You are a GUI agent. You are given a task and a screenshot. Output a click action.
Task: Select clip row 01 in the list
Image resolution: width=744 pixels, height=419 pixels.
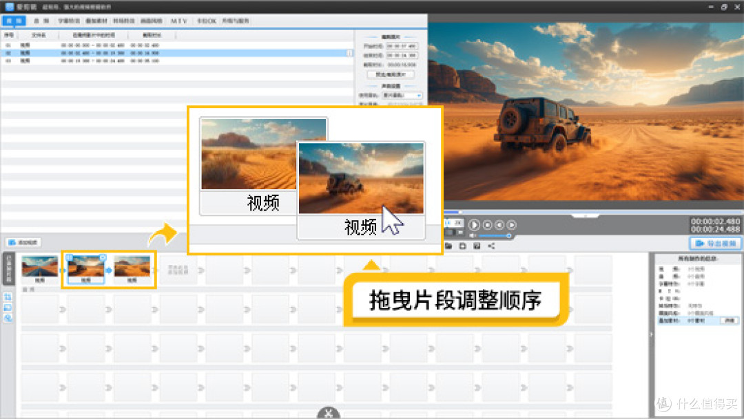tap(178, 45)
